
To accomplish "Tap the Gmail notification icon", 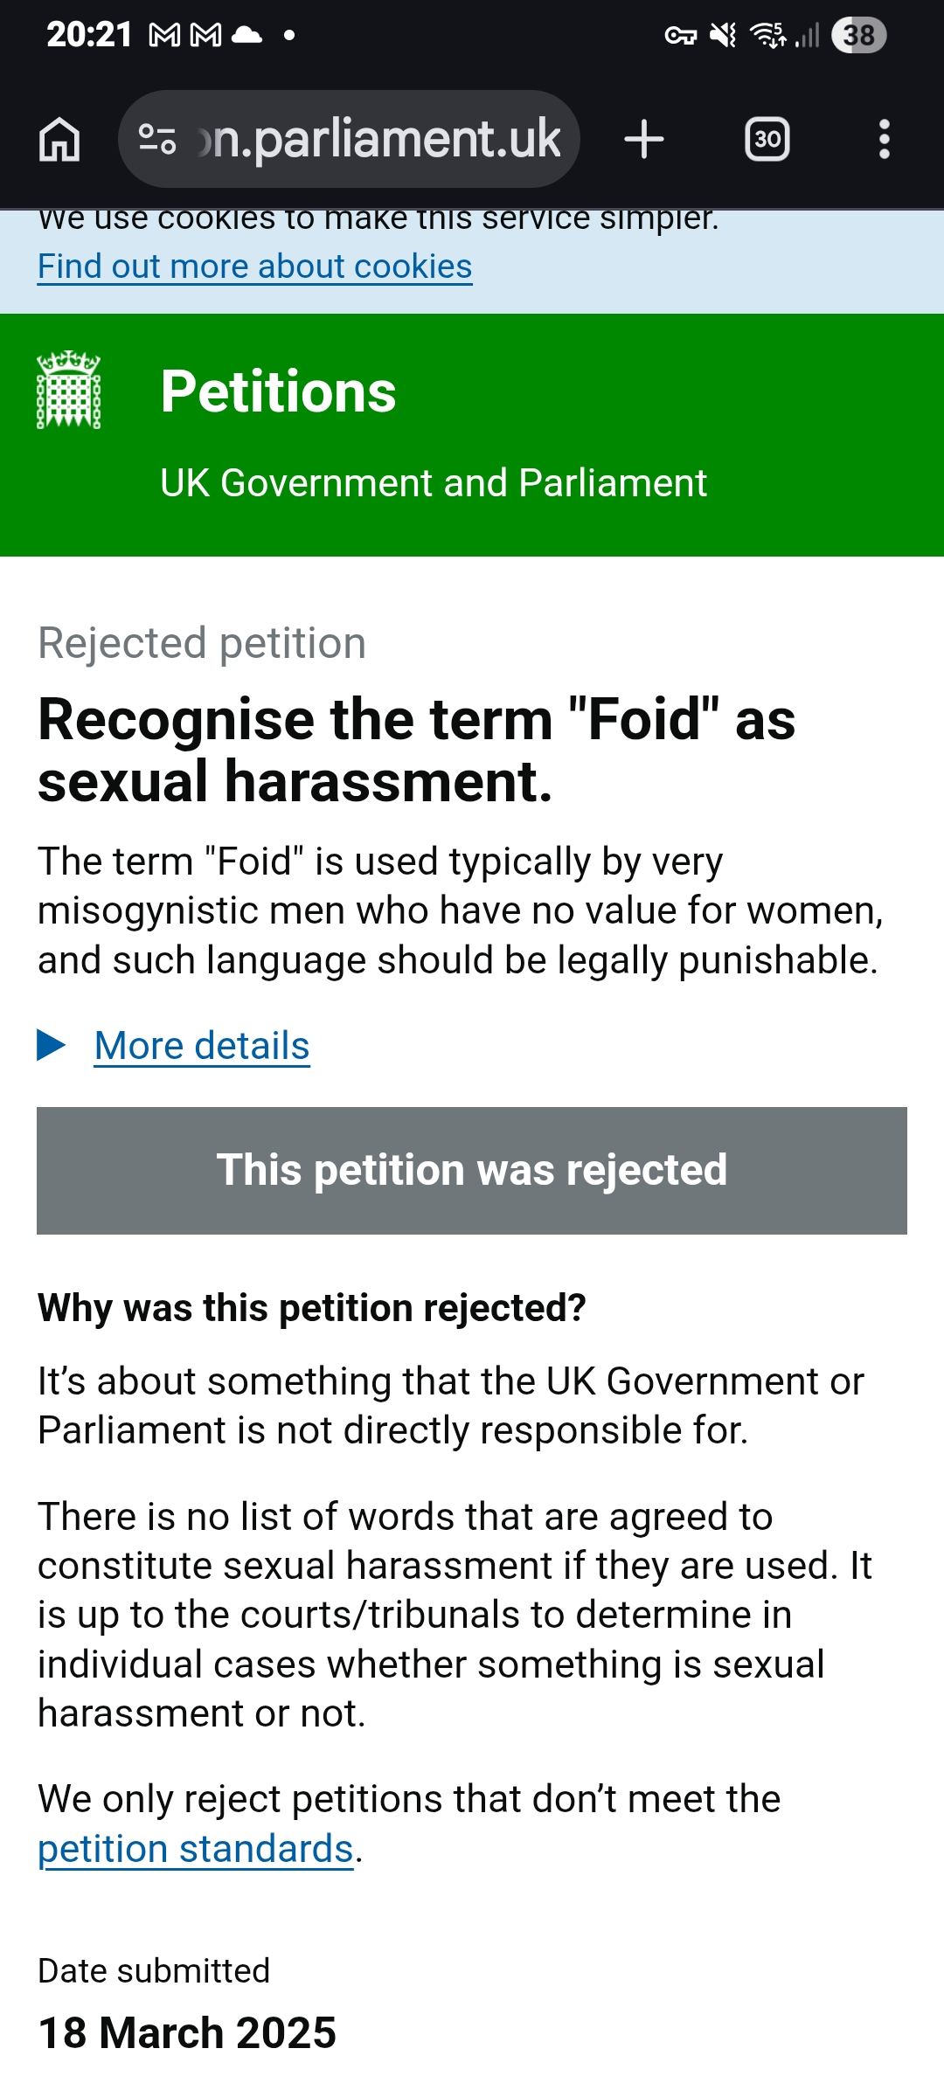I will 165,35.
